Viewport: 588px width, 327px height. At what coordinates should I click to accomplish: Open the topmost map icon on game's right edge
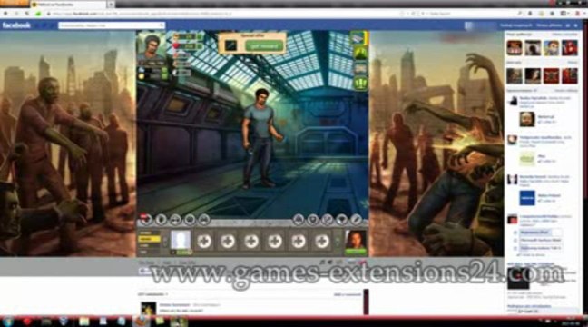(359, 38)
